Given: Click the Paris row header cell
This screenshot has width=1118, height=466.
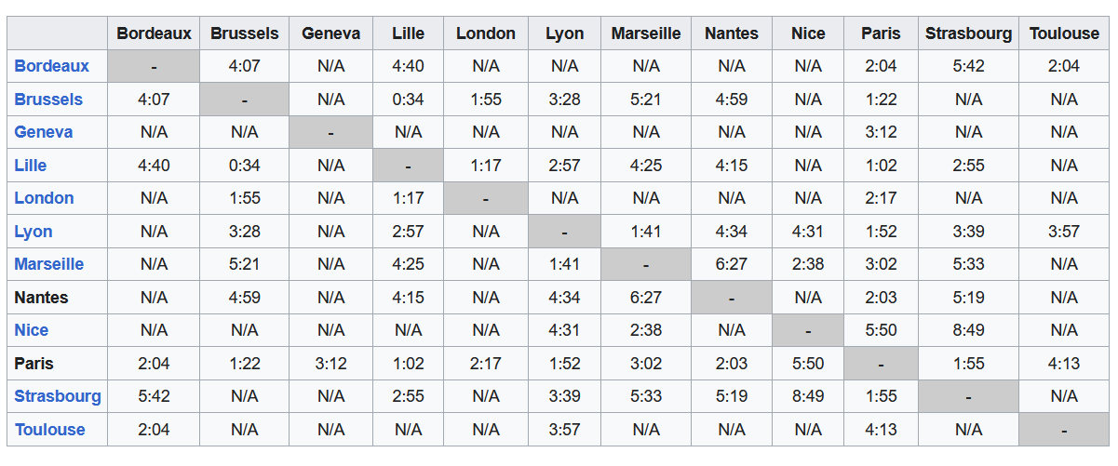Looking at the screenshot, I should click(x=34, y=364).
